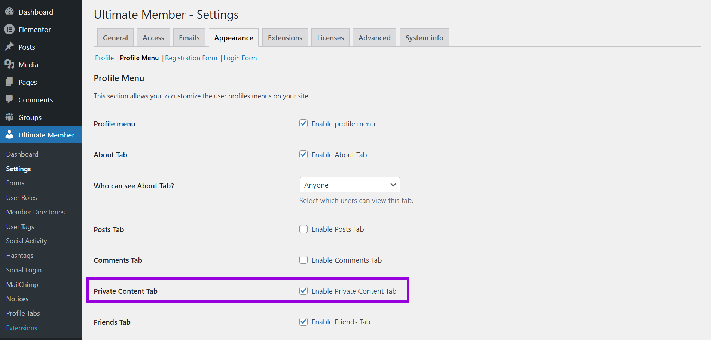
Task: Switch to the Access tab
Action: point(153,38)
